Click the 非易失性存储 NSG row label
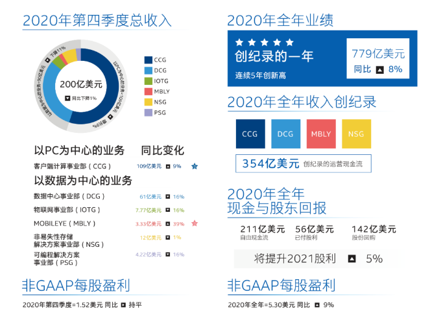The image size is (430, 320). [x=69, y=240]
